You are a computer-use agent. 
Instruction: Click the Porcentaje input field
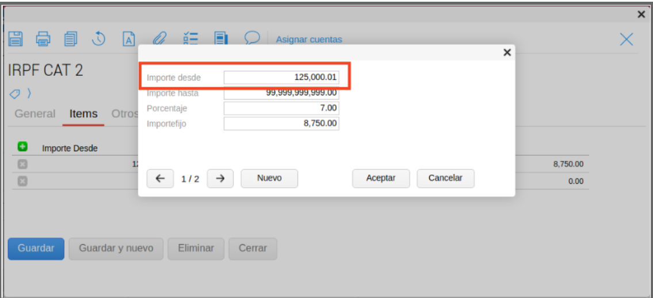281,109
